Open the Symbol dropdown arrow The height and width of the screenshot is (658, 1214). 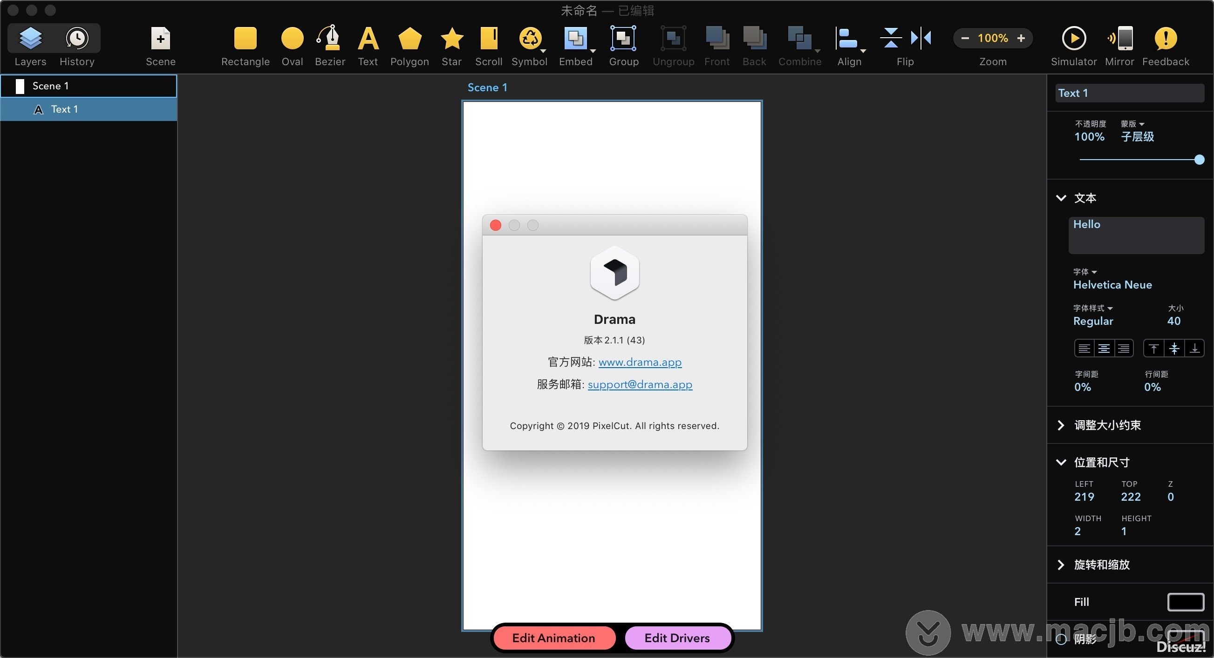(x=543, y=50)
